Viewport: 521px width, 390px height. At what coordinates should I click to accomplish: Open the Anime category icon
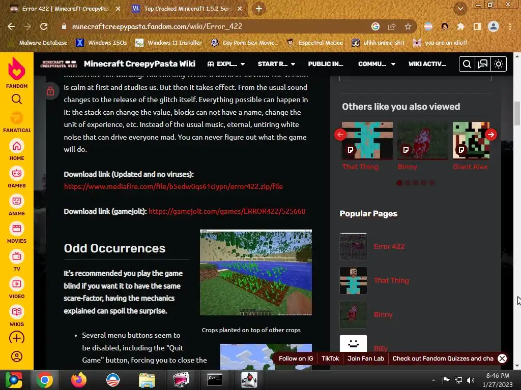[x=17, y=201]
